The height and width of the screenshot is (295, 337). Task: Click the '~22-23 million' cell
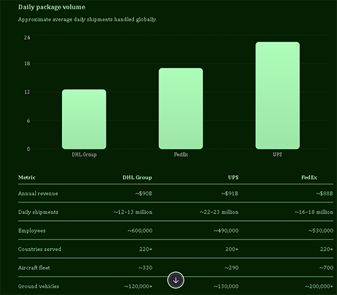coord(219,212)
